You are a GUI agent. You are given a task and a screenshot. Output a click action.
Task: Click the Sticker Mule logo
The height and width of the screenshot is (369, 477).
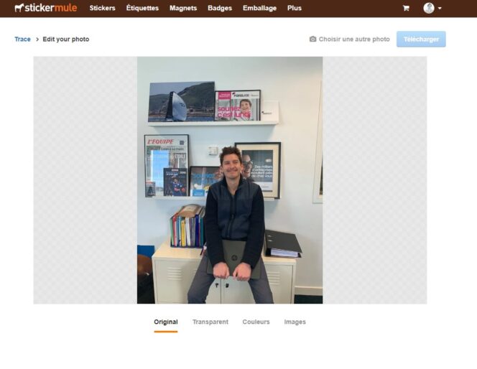click(x=46, y=8)
